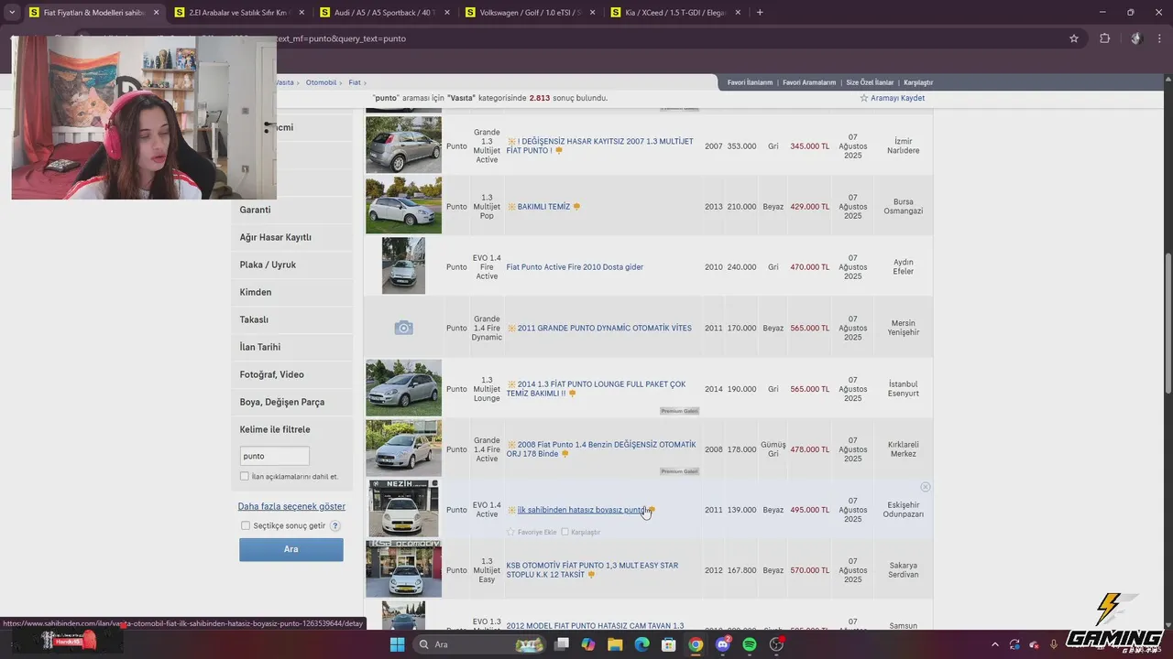Add Eskişehir listing to favorites via Favoriye Ekle
Screen dimensions: 1173x659
532,532
